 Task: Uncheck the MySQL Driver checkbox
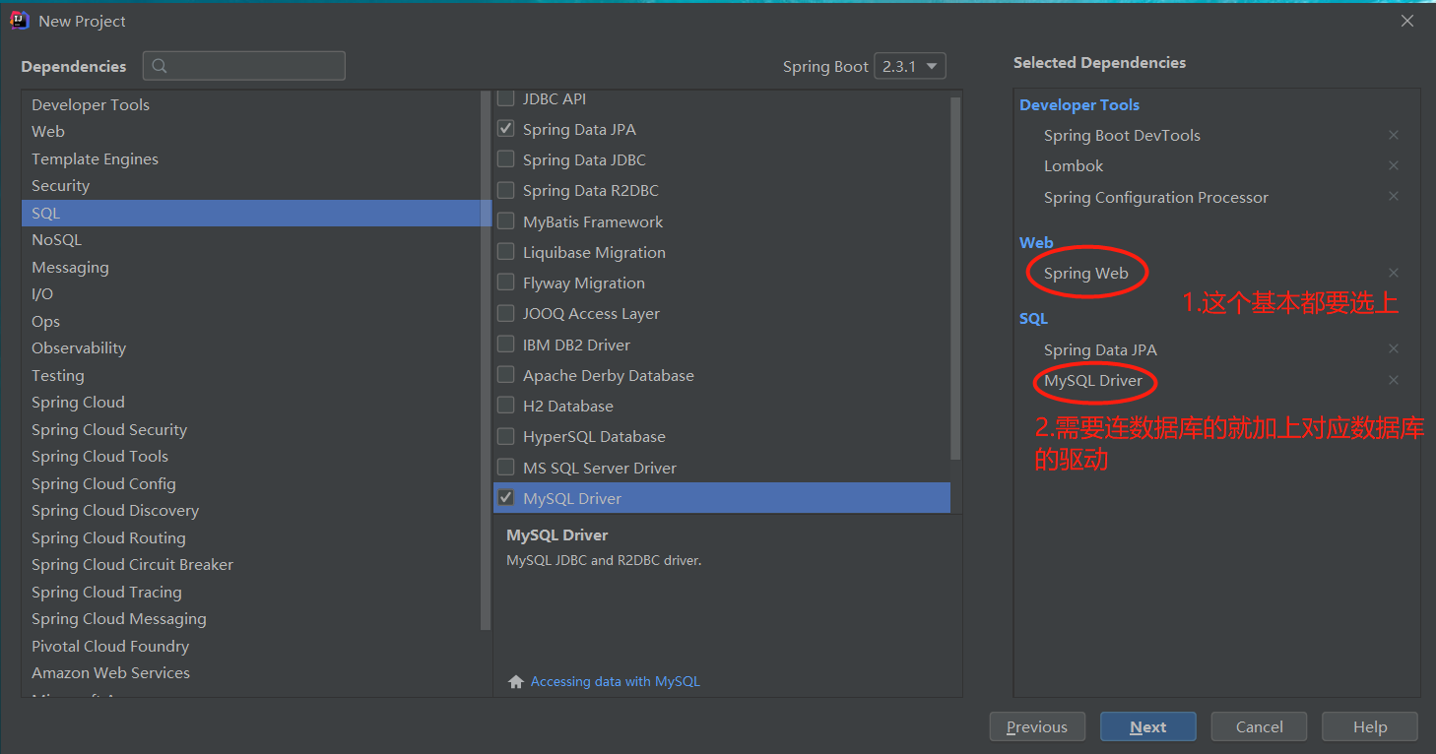coord(505,498)
